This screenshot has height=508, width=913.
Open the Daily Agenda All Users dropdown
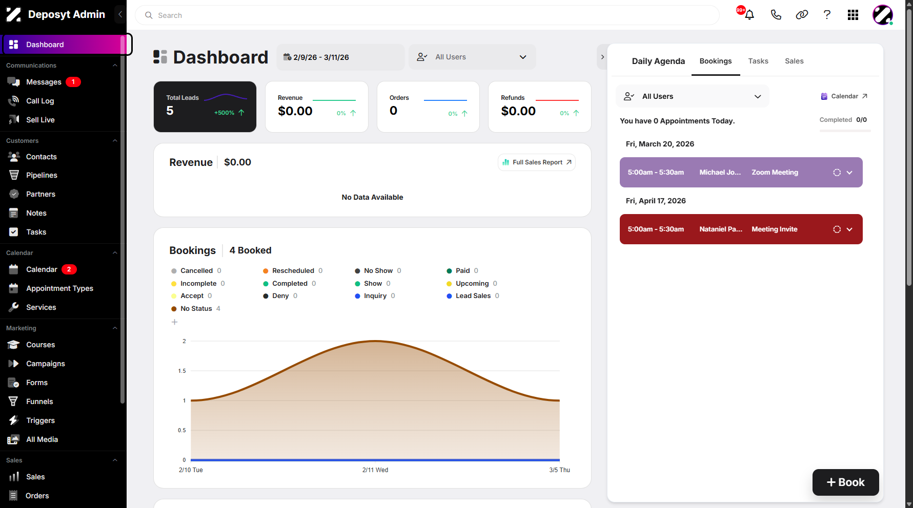(692, 96)
